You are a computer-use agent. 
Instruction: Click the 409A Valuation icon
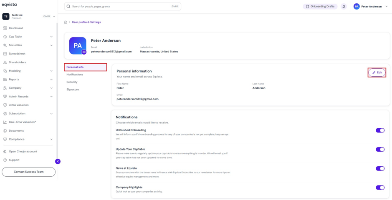coord(5,105)
